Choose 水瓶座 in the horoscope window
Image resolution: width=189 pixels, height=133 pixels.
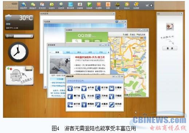coord(101,105)
